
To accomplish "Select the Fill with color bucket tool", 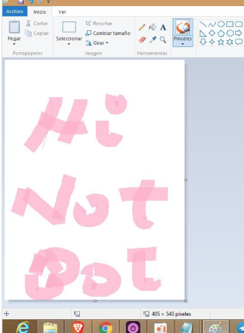I will pos(152,27).
